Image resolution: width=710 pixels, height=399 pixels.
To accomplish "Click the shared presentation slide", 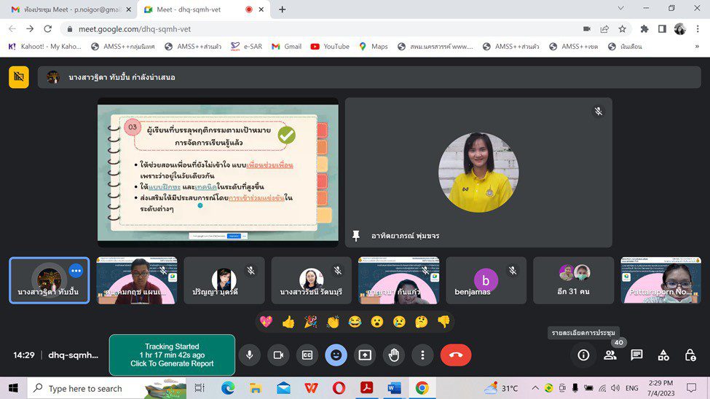I will [218, 173].
